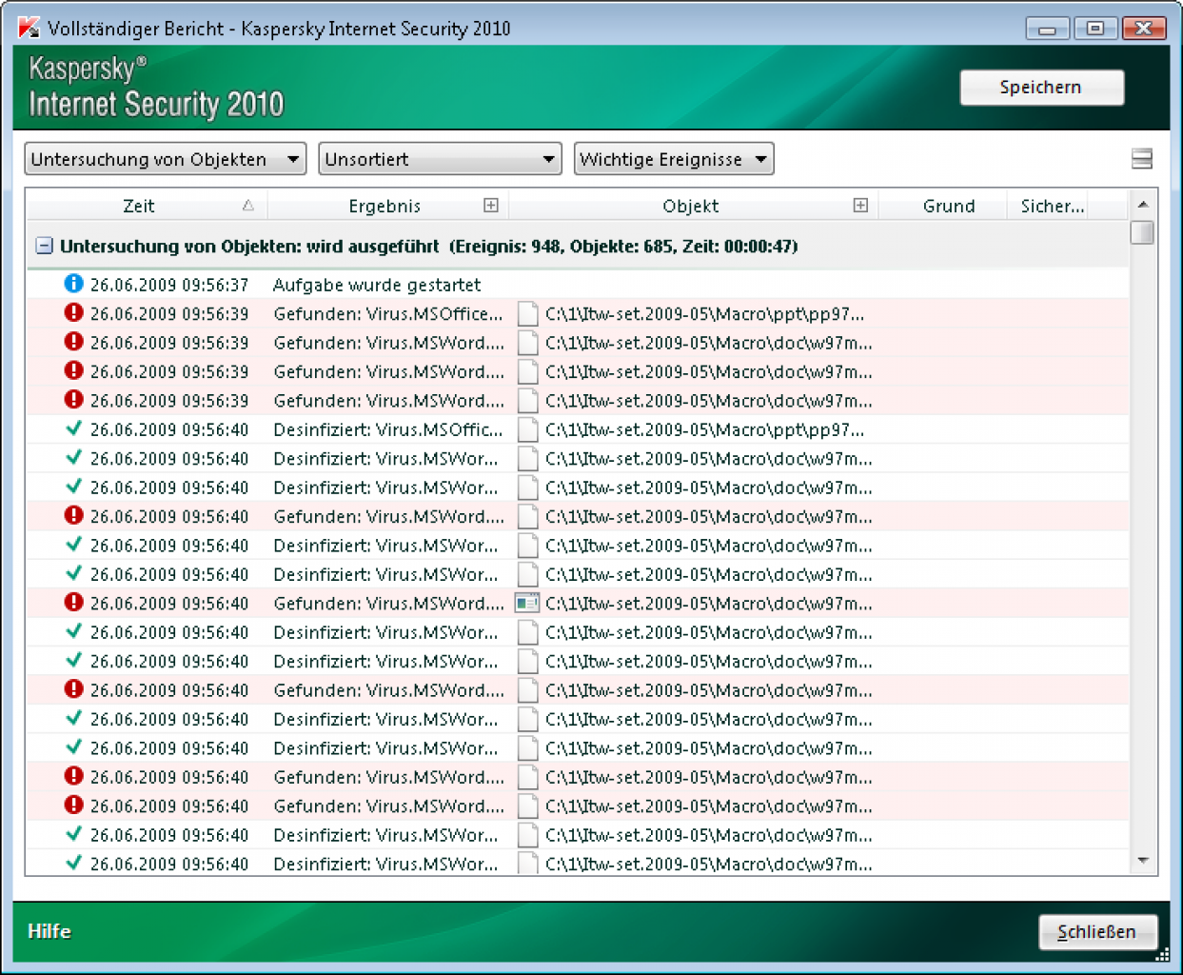Click the Speichern button
Screen dimensions: 1183x975
pos(1041,88)
